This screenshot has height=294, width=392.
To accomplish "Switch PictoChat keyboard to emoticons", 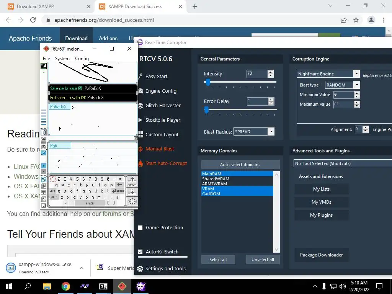I will (x=44, y=205).
